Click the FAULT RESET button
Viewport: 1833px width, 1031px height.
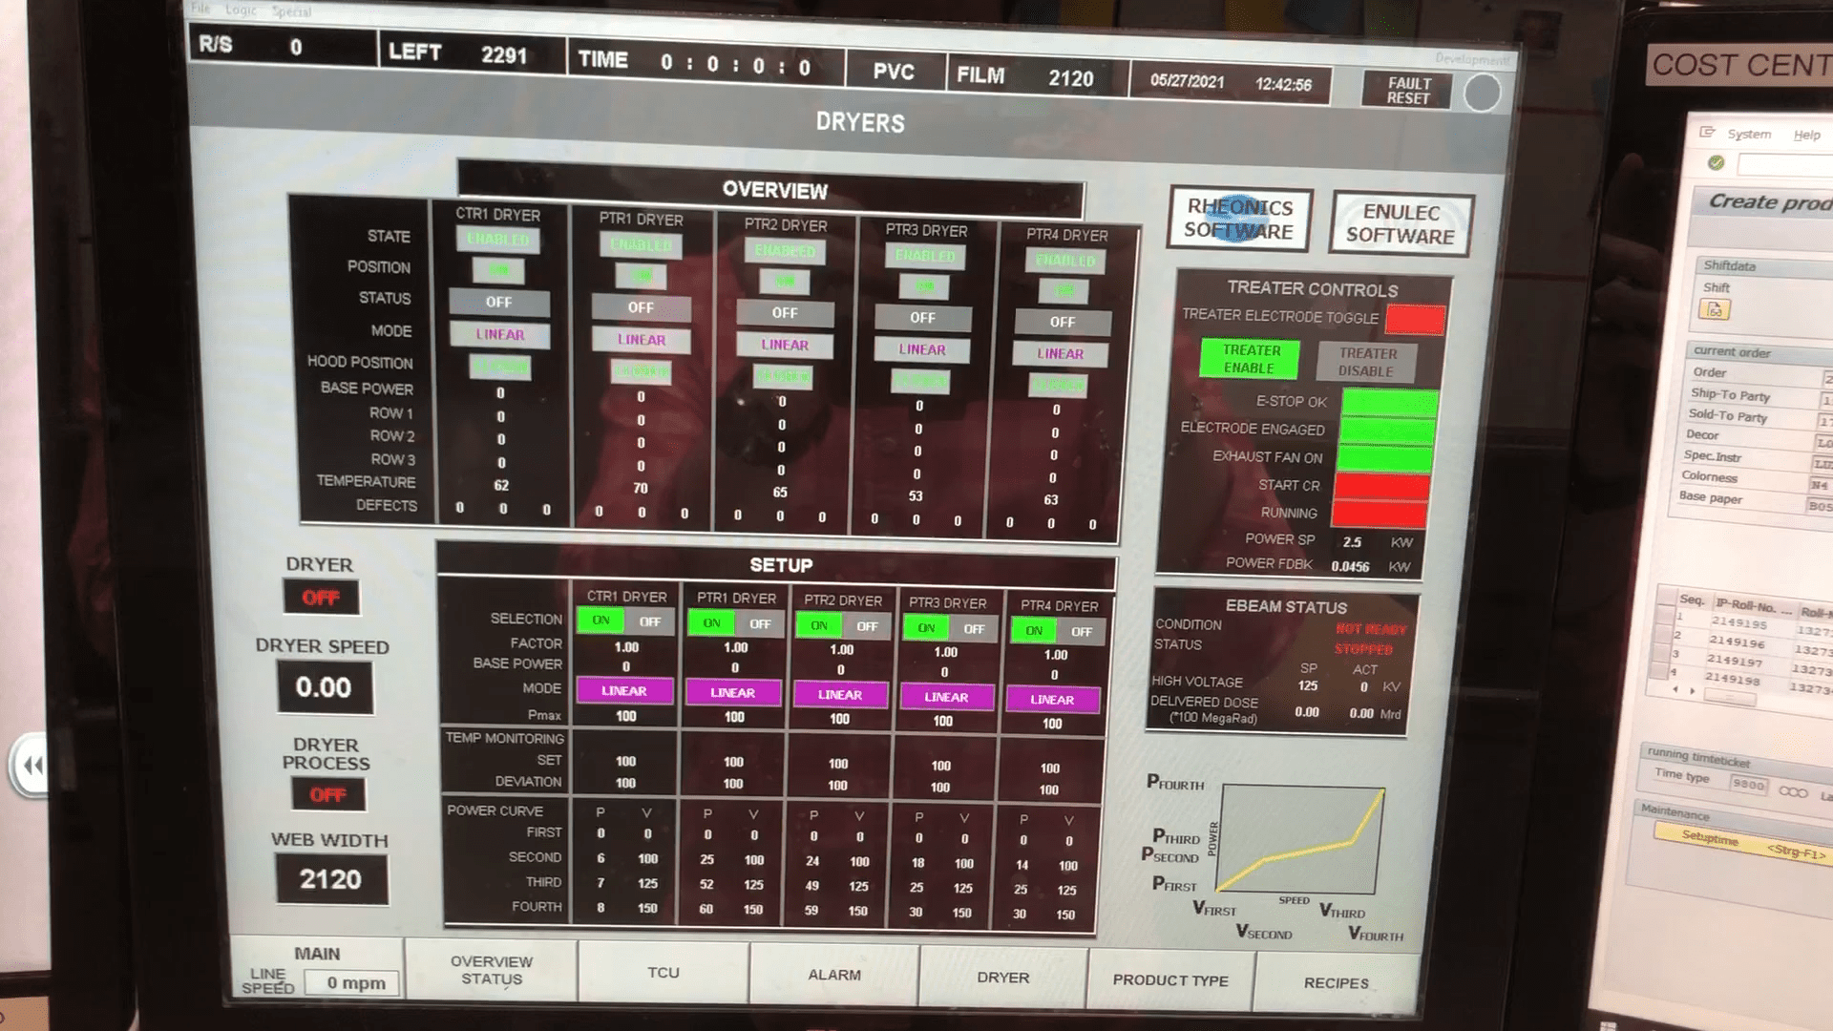tap(1407, 91)
